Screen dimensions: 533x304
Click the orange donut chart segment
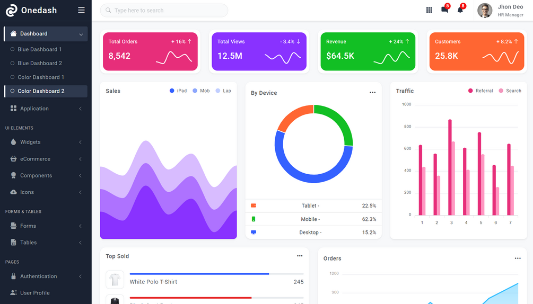(x=293, y=115)
